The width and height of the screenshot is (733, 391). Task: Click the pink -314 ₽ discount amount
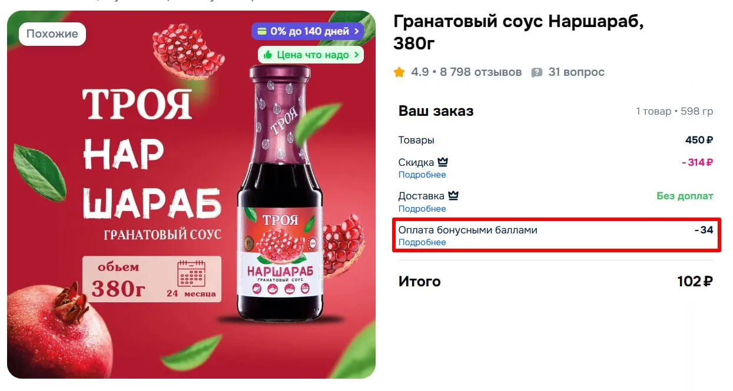[698, 162]
